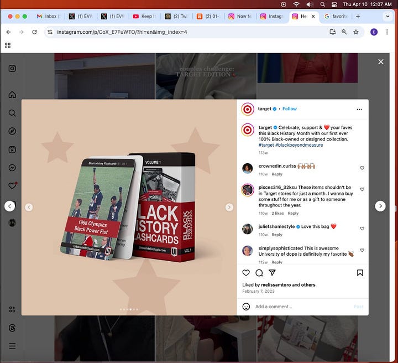Click the Post comment button
This screenshot has height=363, width=398.
(358, 307)
